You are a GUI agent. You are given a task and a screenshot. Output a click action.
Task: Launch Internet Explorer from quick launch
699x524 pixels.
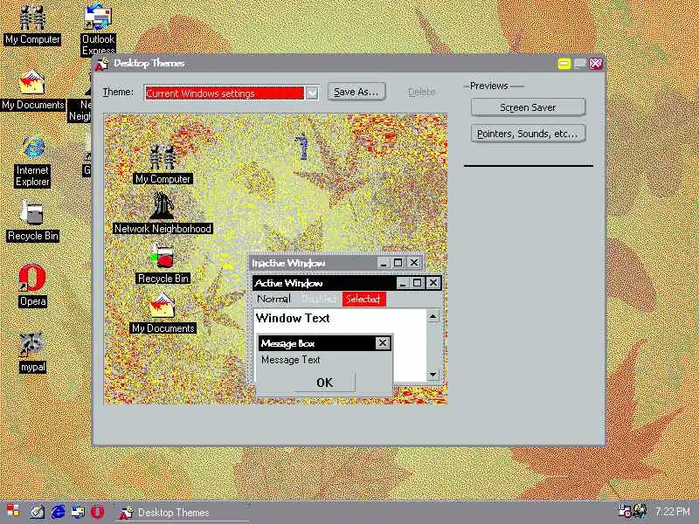click(x=58, y=512)
